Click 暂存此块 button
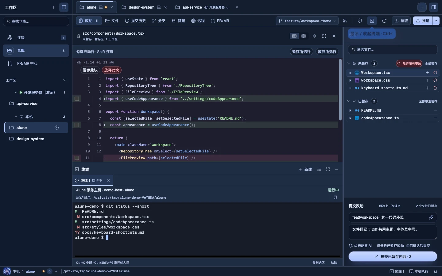The width and height of the screenshot is (442, 276). coord(90,70)
